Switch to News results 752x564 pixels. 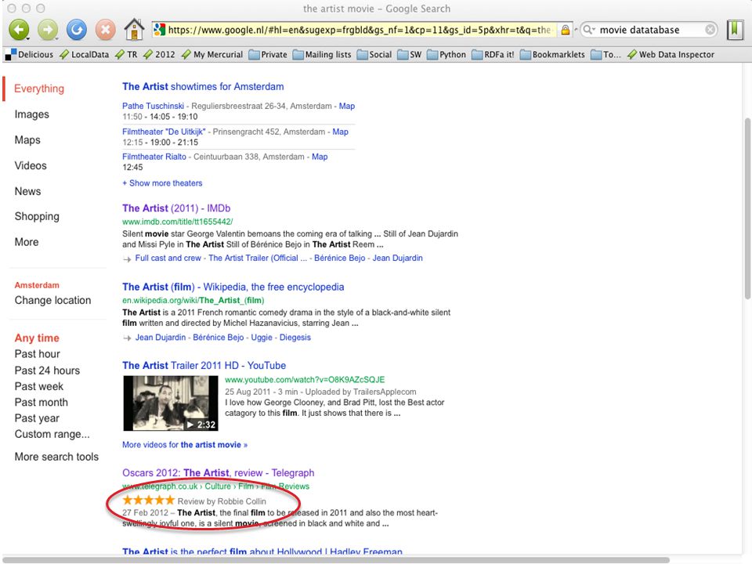coord(28,191)
